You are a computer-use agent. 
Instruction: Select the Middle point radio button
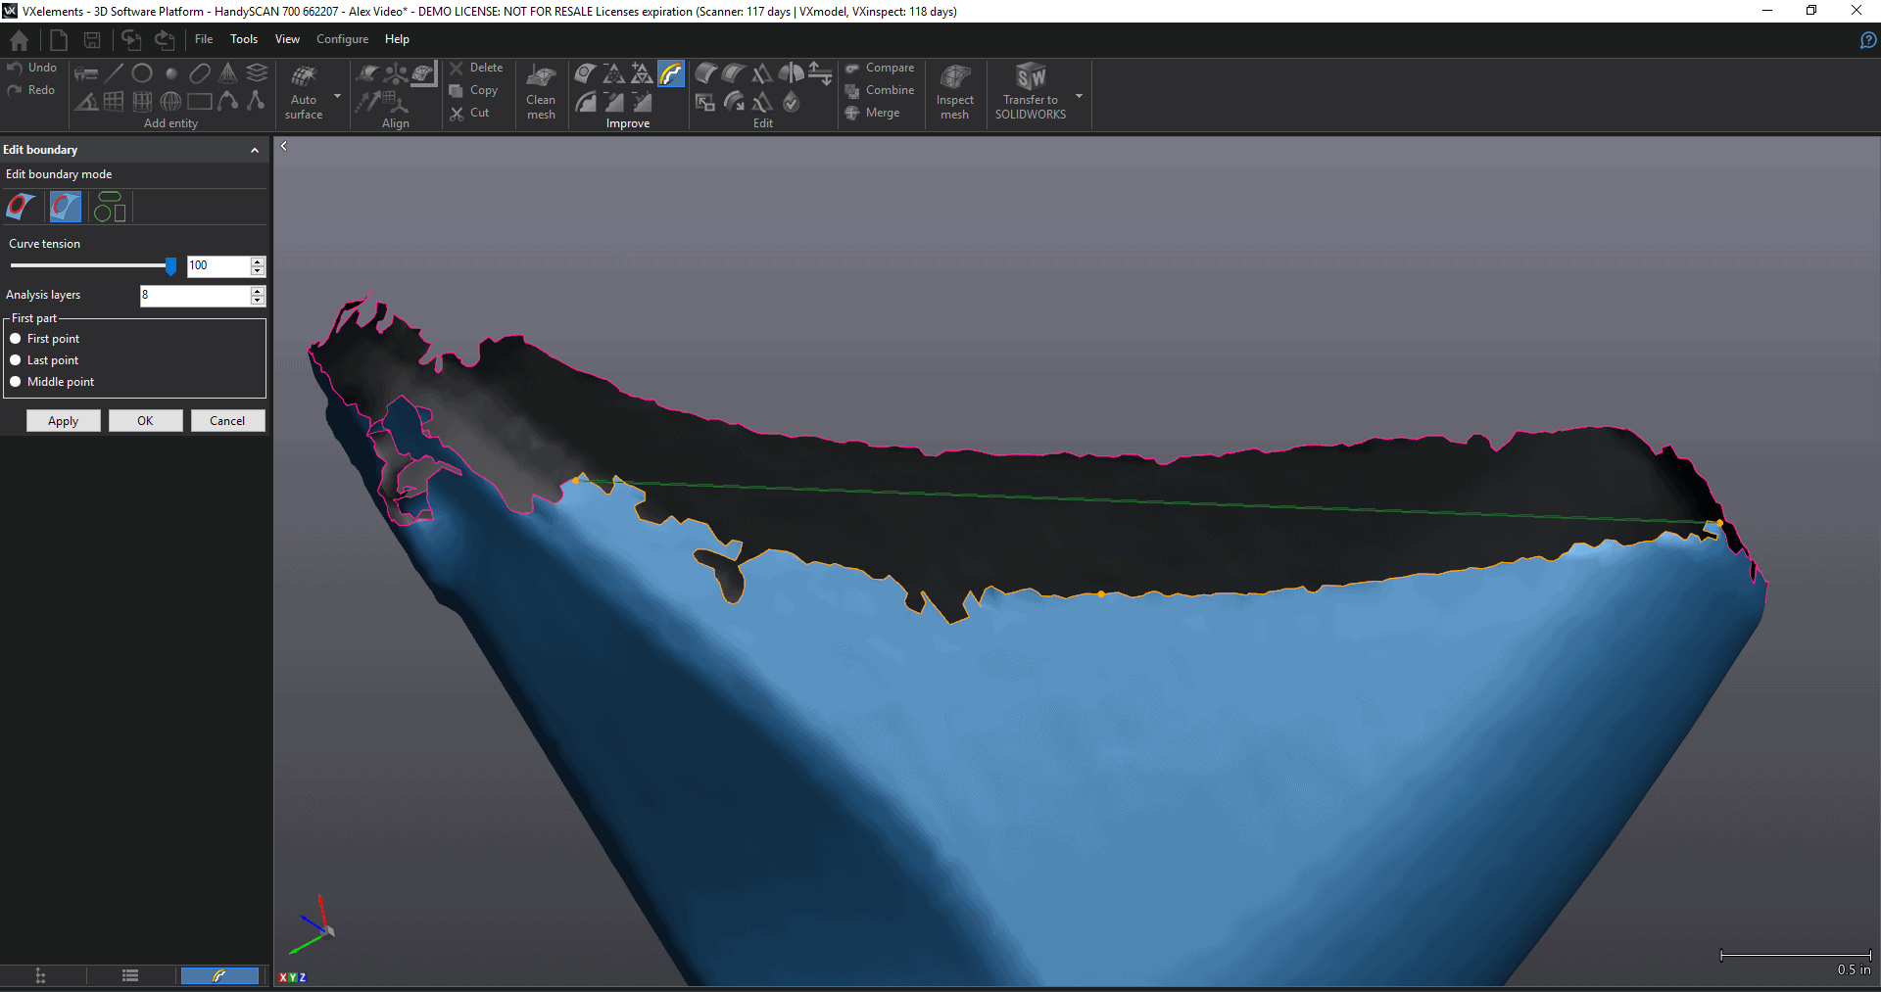(x=16, y=382)
